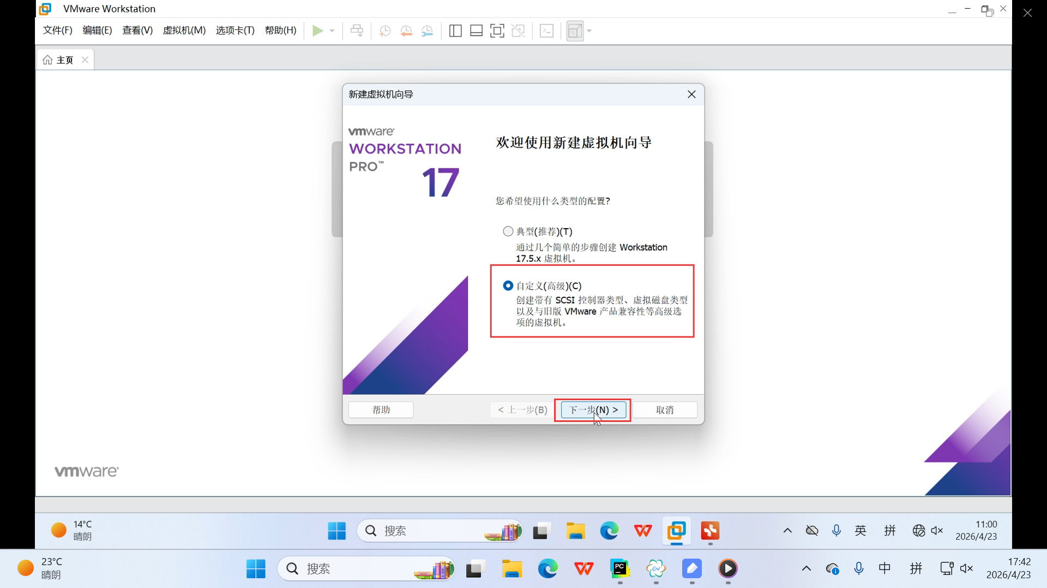
Task: Open the 文件(F) menu
Action: 58,30
